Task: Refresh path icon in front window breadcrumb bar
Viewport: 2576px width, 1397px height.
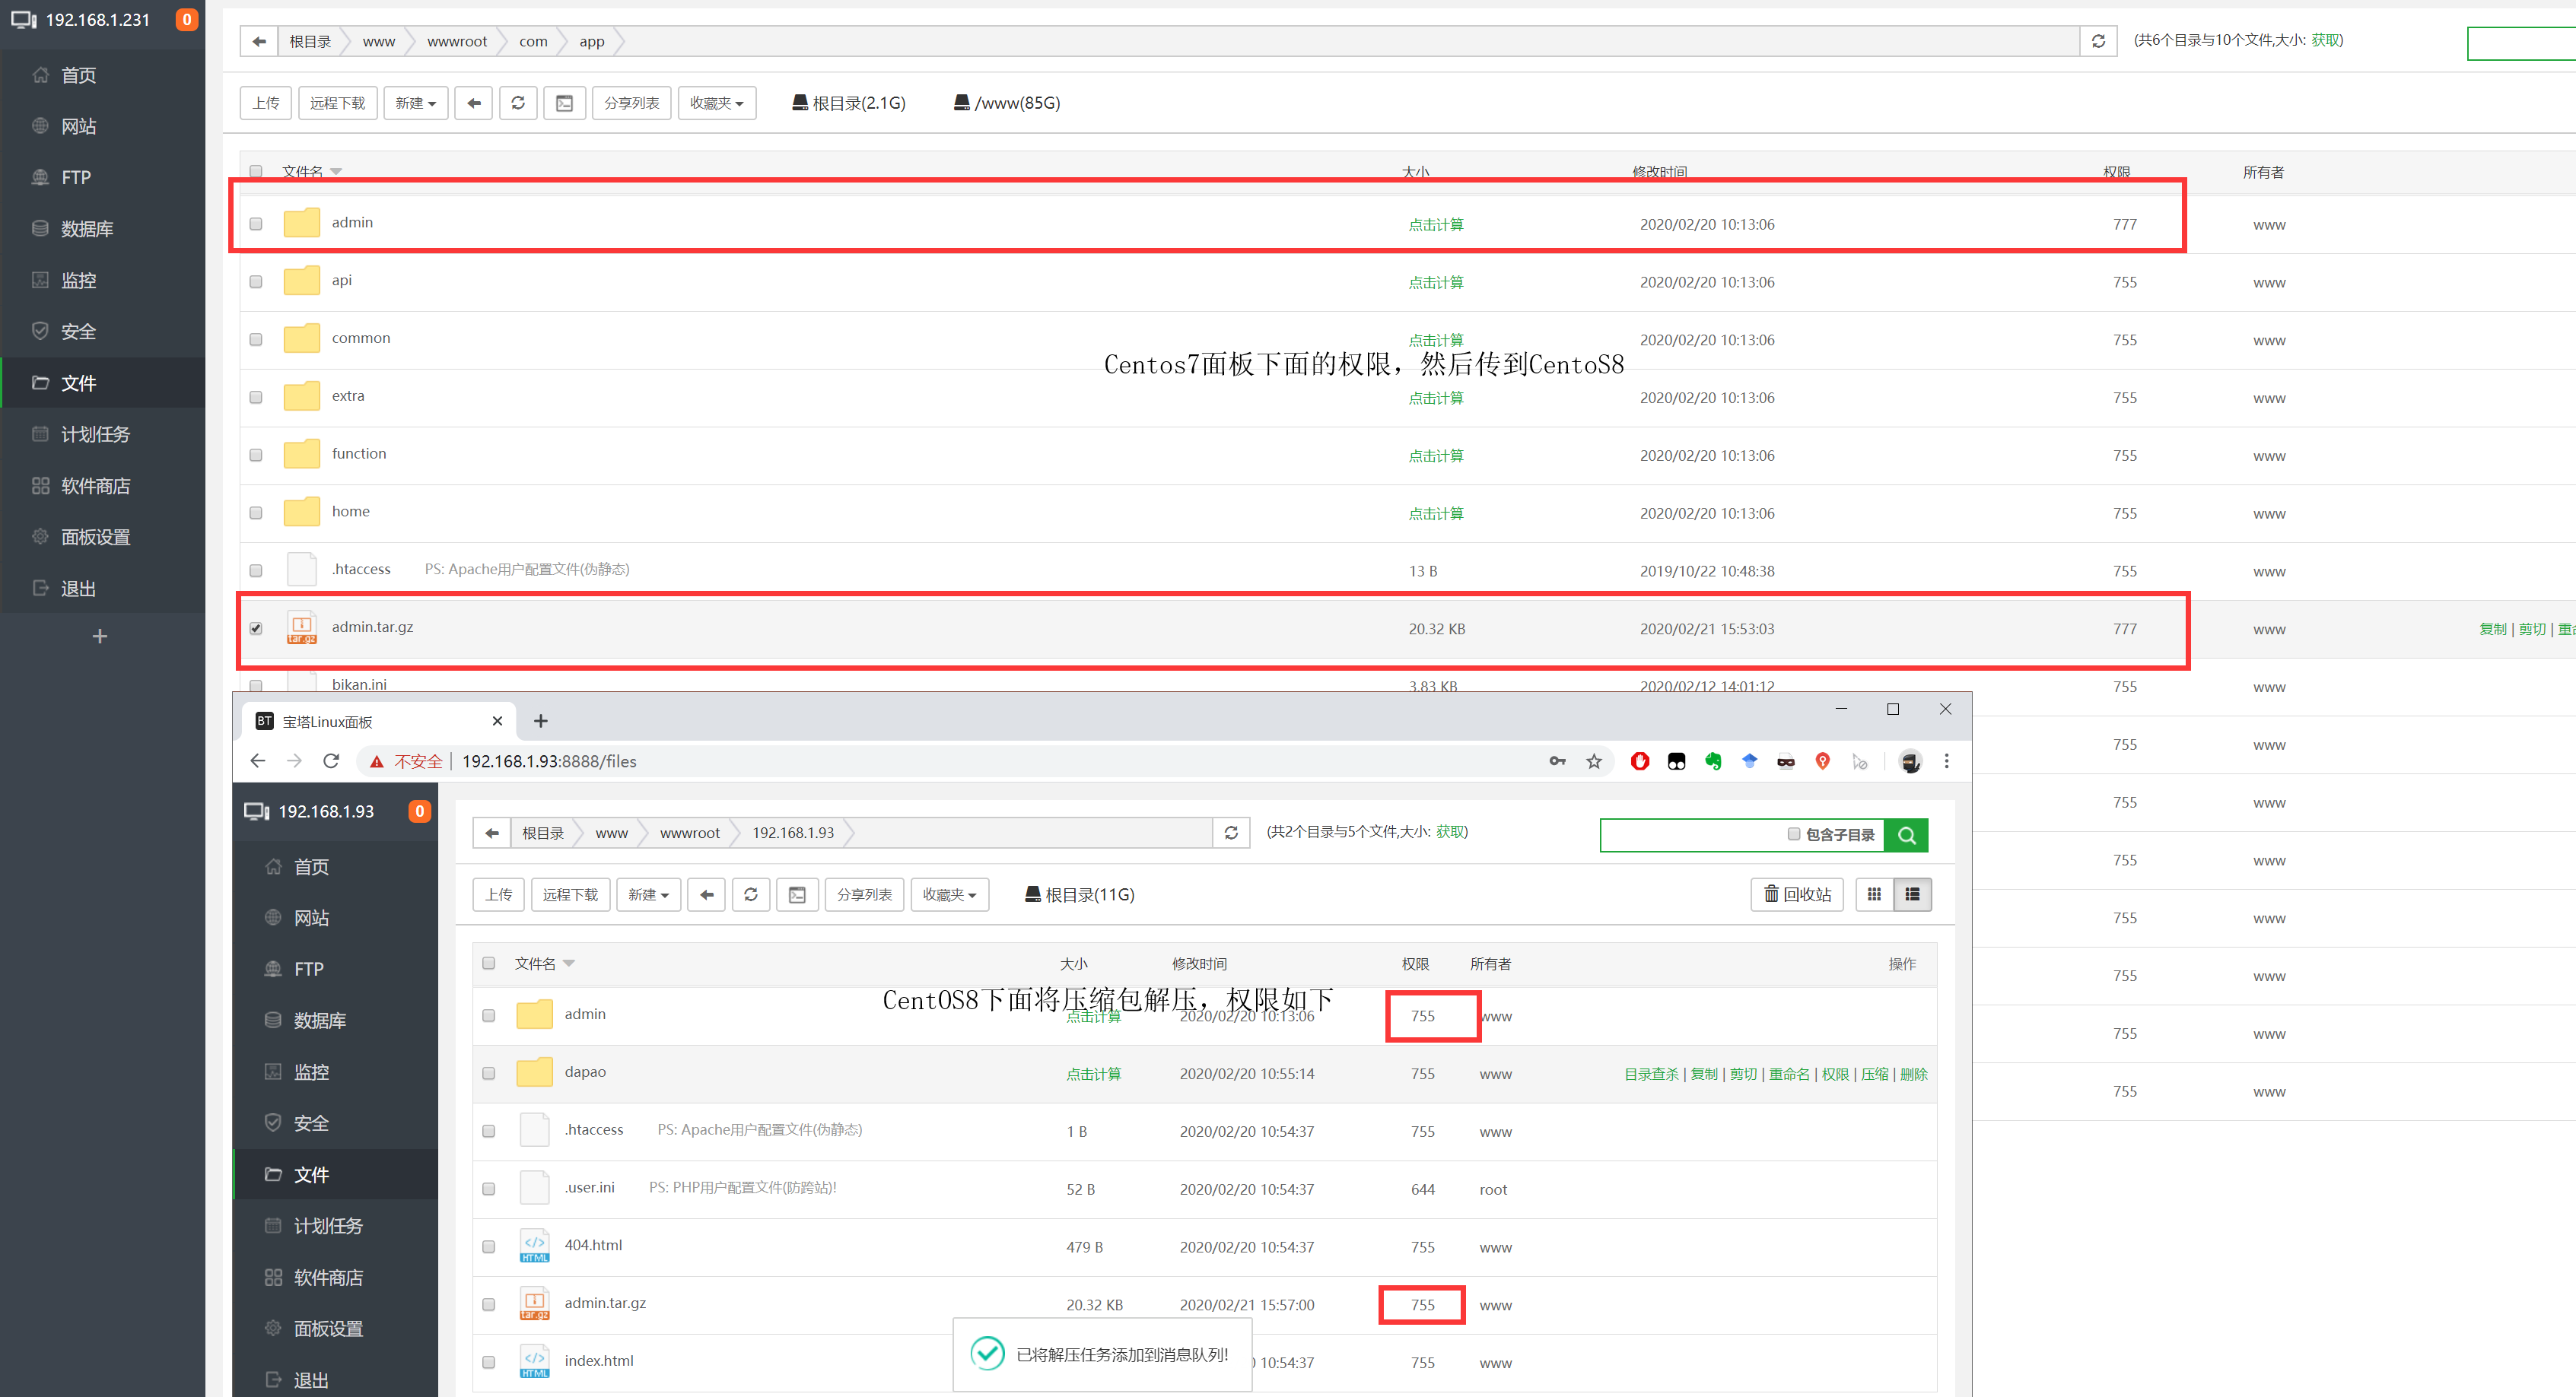Action: pyautogui.click(x=1231, y=833)
